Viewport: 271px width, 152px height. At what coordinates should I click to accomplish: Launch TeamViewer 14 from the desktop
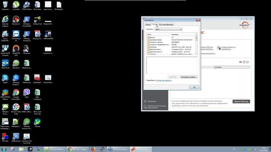click(16, 36)
